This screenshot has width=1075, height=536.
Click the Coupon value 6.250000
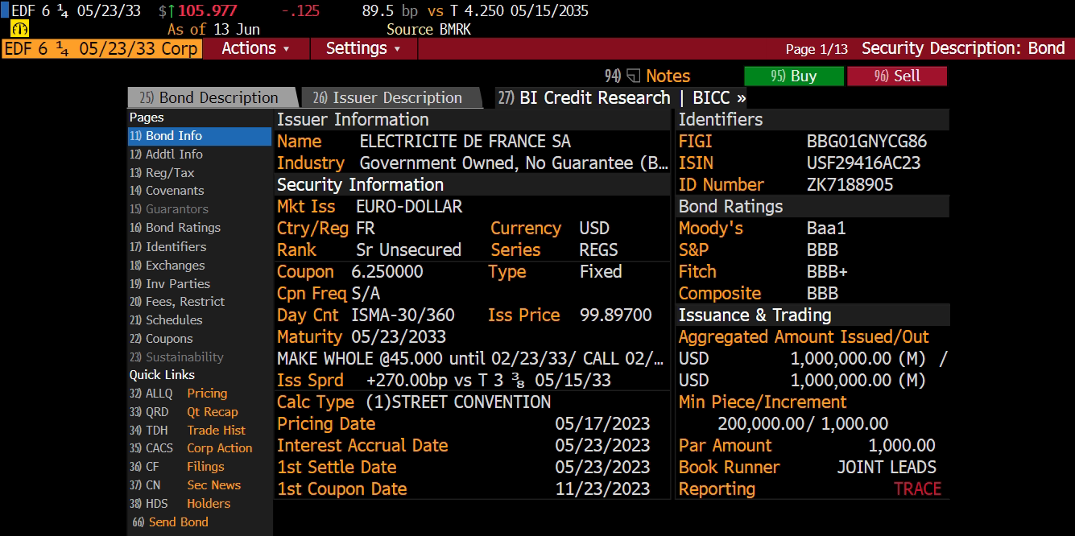[x=387, y=272]
